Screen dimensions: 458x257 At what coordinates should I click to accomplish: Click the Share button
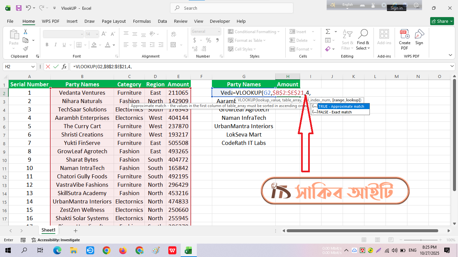point(442,21)
